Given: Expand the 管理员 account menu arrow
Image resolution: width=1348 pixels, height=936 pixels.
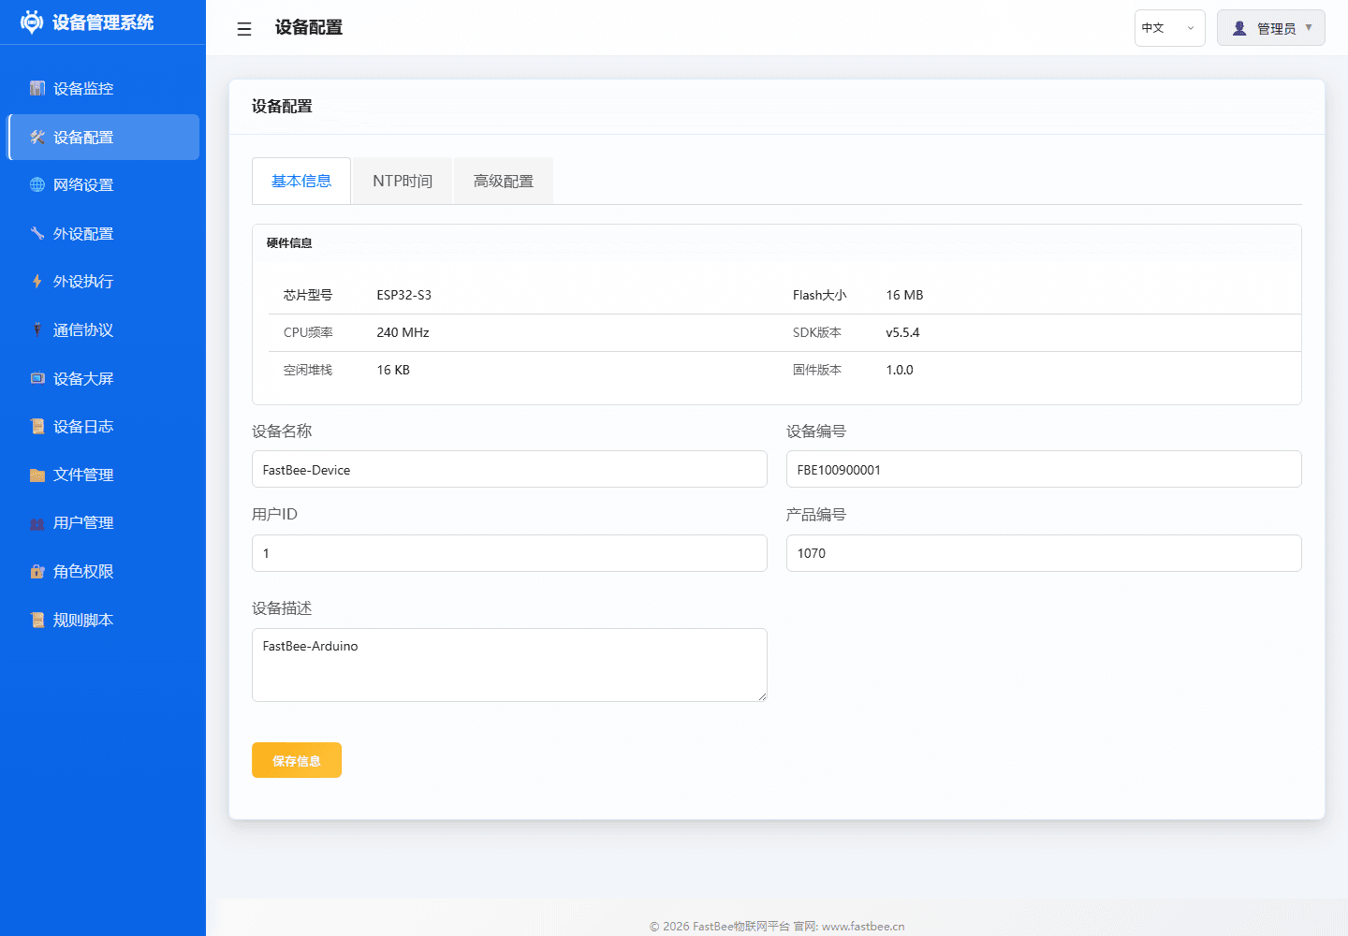Looking at the screenshot, I should click(x=1309, y=28).
